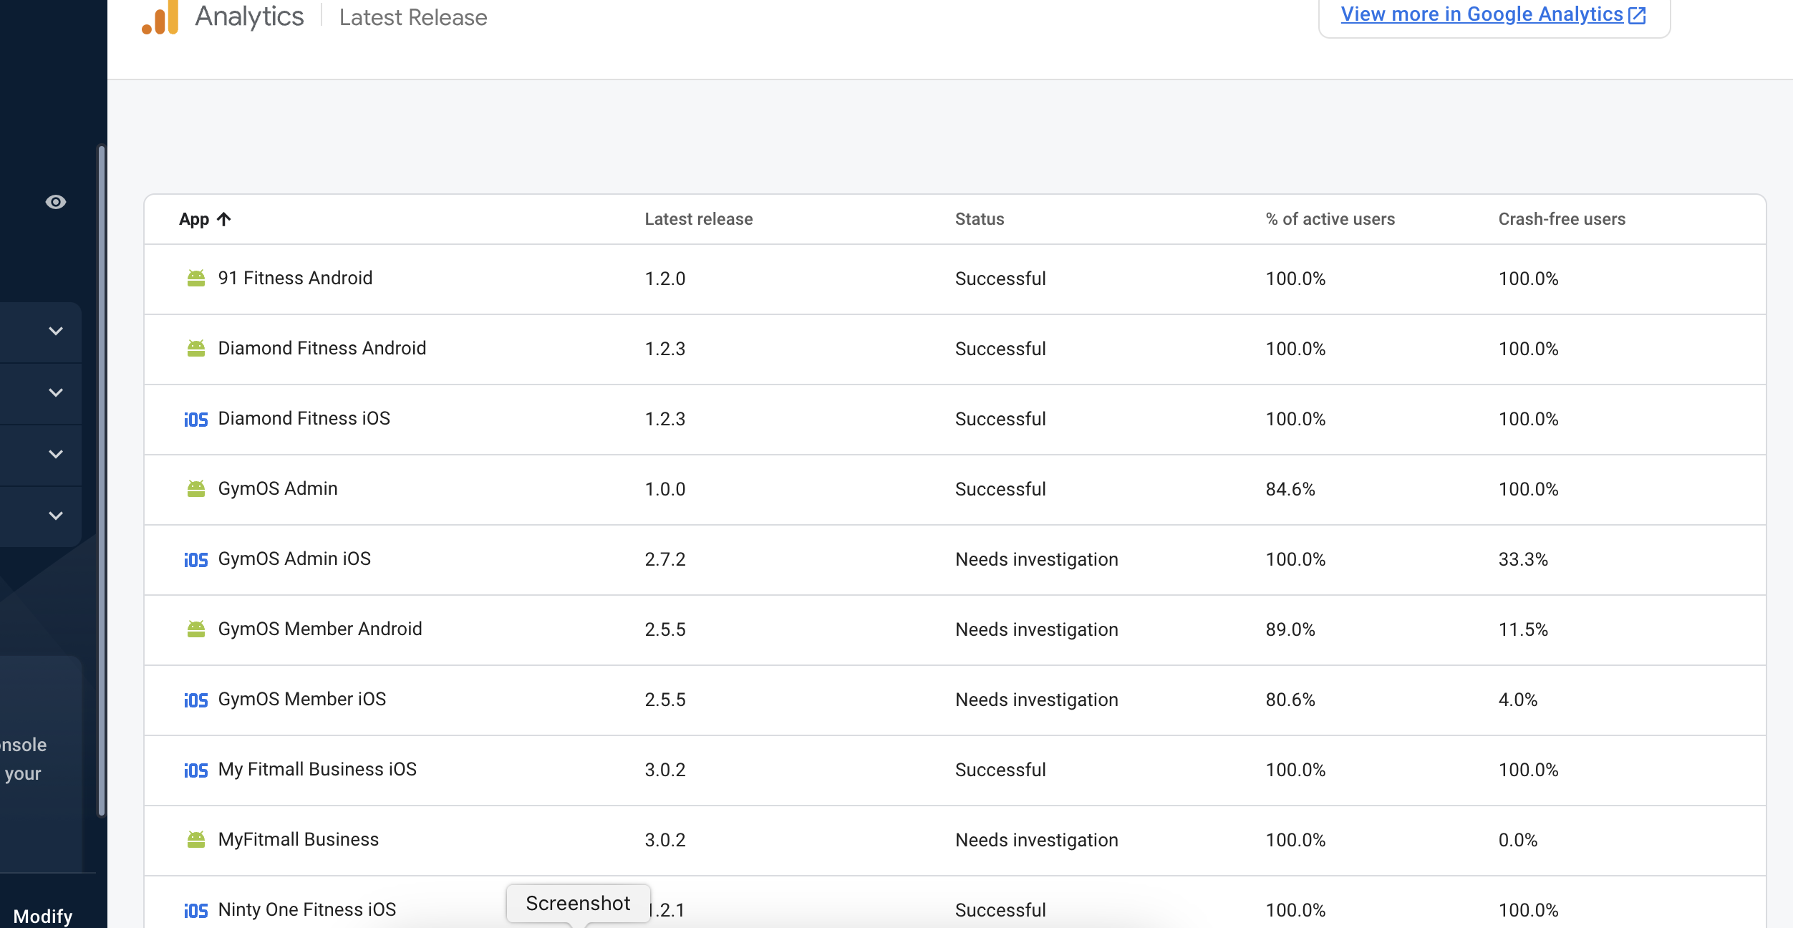Click the Android icon beside MyFitmall Business

click(196, 840)
